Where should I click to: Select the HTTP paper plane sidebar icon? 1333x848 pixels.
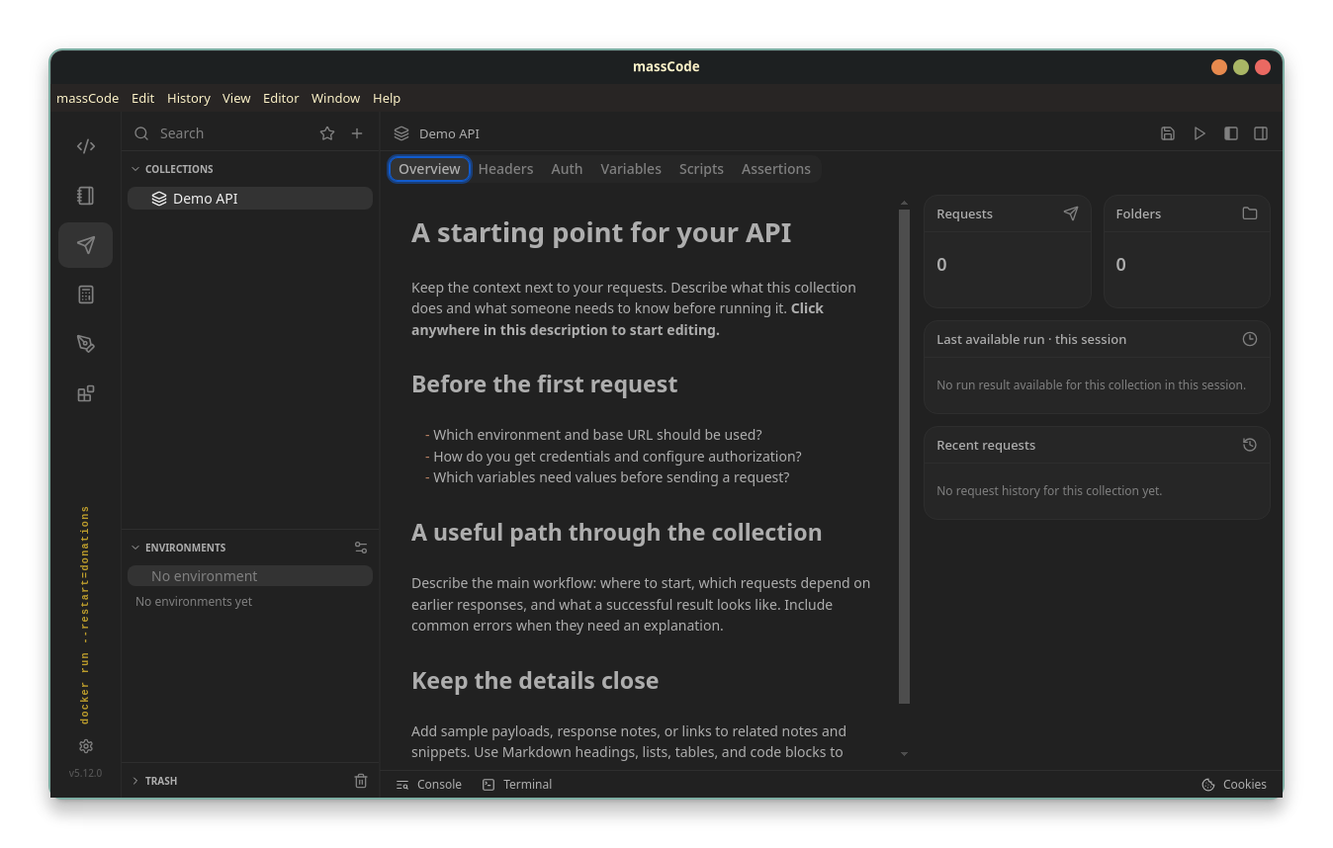86,245
